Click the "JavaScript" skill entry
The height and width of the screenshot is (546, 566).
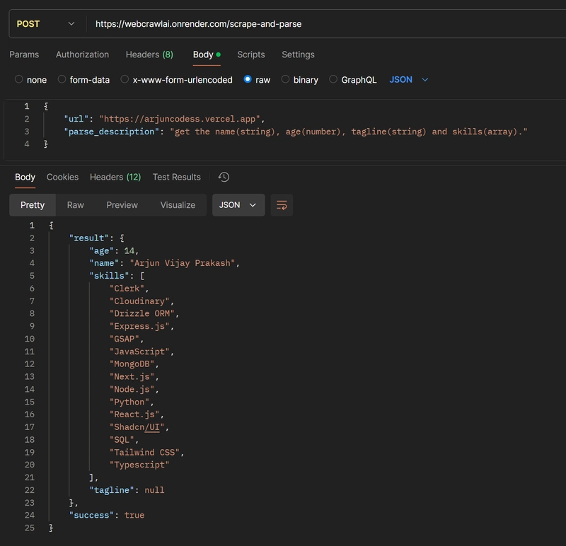point(139,351)
